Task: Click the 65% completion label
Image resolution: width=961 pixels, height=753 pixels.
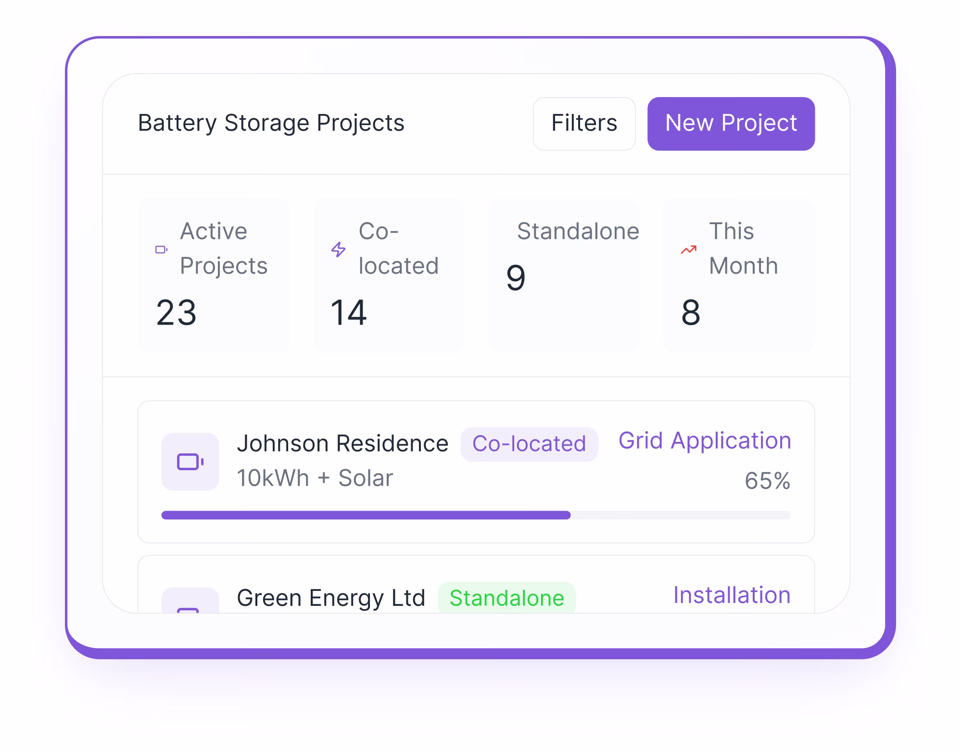Action: pyautogui.click(x=768, y=479)
